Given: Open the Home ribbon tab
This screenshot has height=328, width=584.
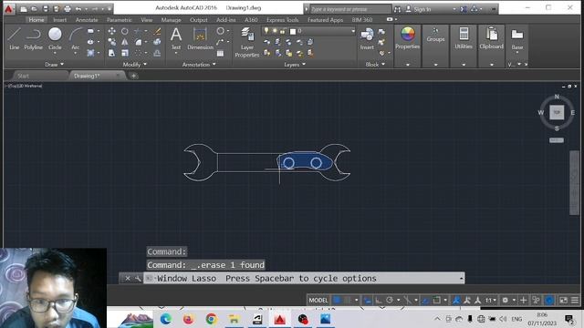Looking at the screenshot, I should (36, 20).
